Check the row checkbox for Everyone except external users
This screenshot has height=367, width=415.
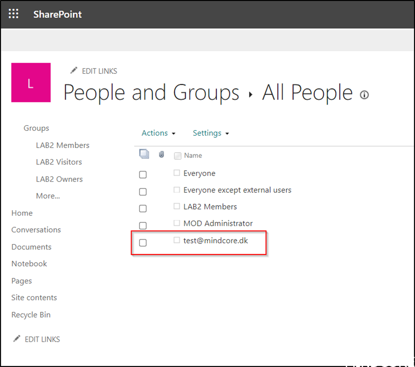(x=143, y=192)
